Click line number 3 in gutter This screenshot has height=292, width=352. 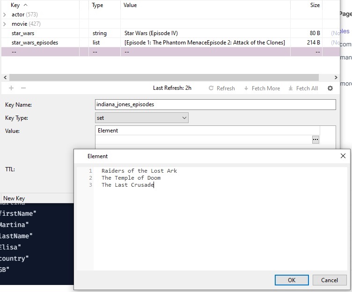90,185
